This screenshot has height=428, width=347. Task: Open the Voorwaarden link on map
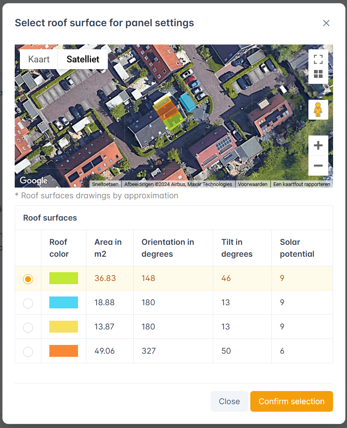[253, 184]
